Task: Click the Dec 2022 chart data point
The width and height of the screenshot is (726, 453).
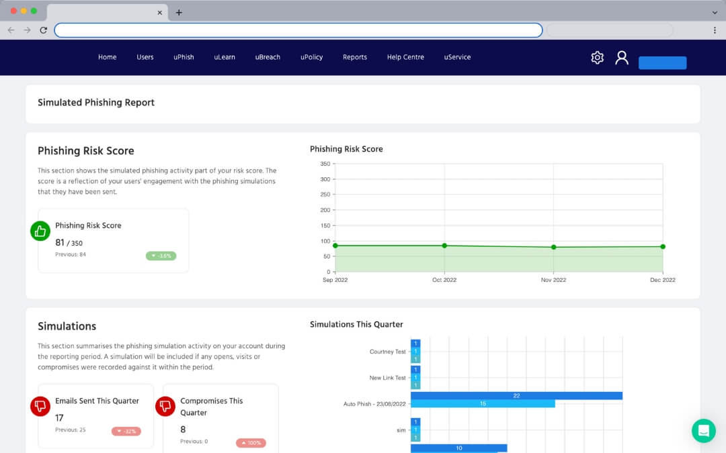Action: [663, 246]
